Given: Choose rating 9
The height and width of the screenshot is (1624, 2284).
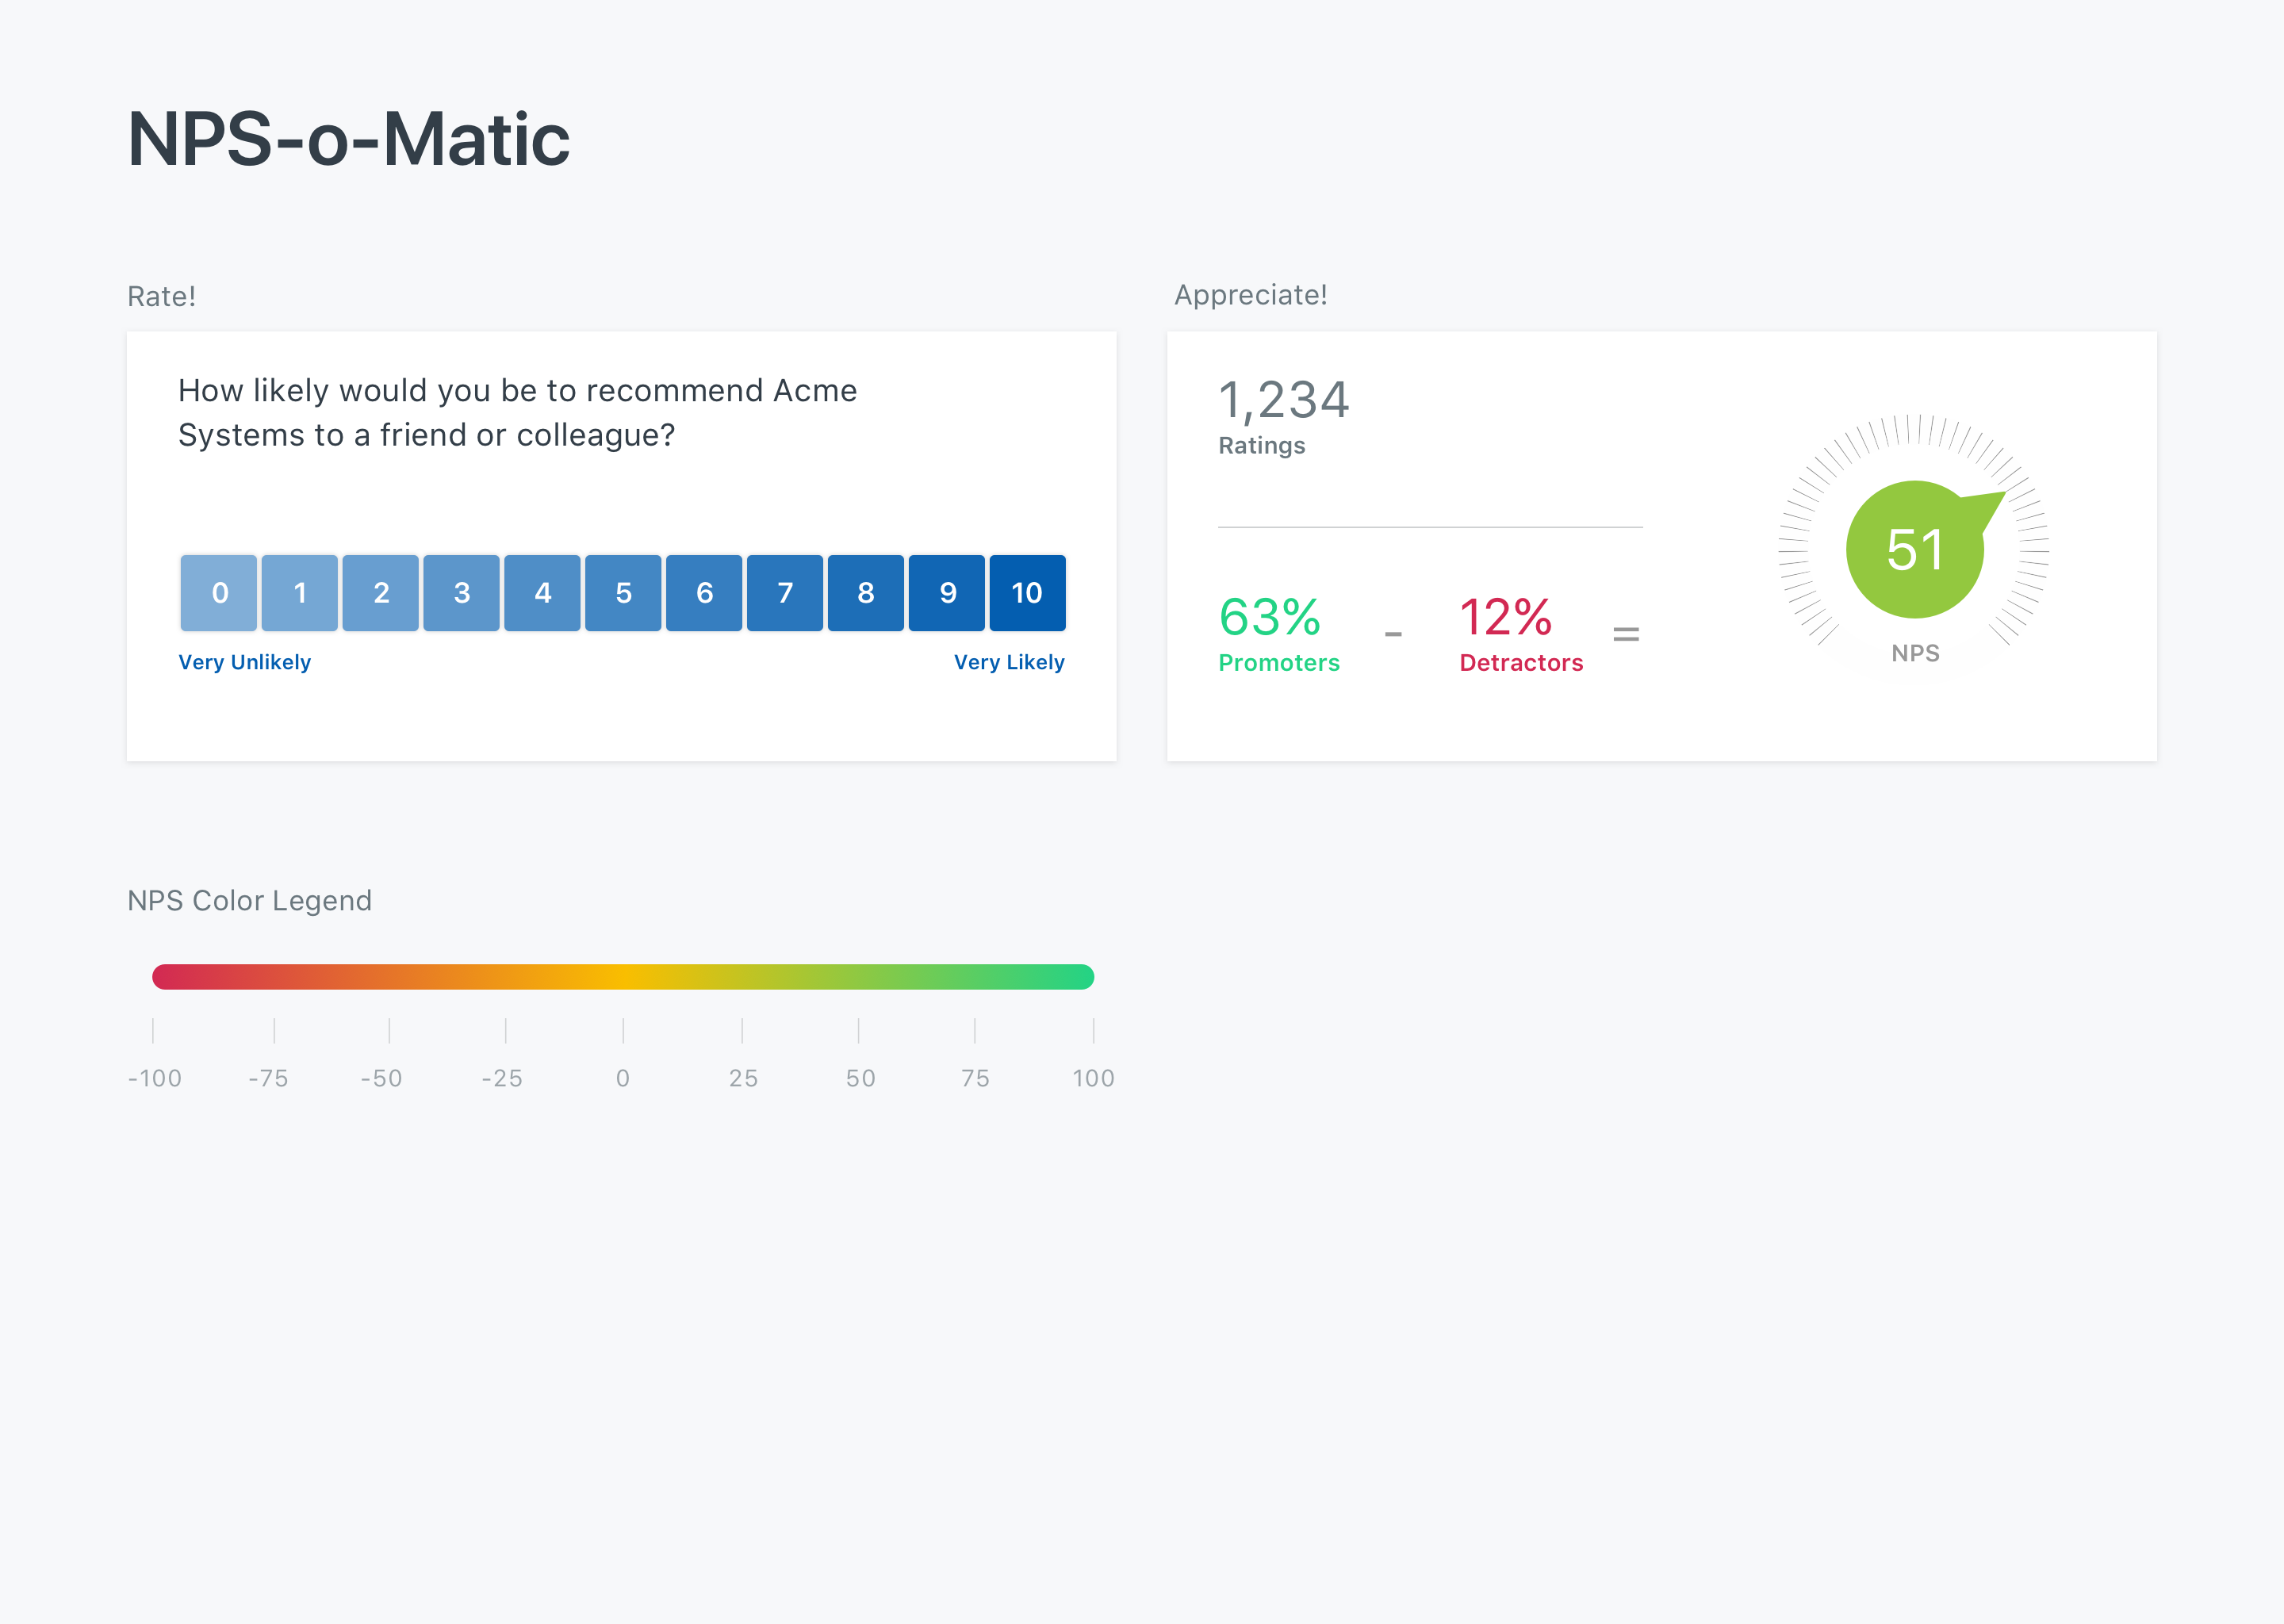Looking at the screenshot, I should click(x=947, y=593).
